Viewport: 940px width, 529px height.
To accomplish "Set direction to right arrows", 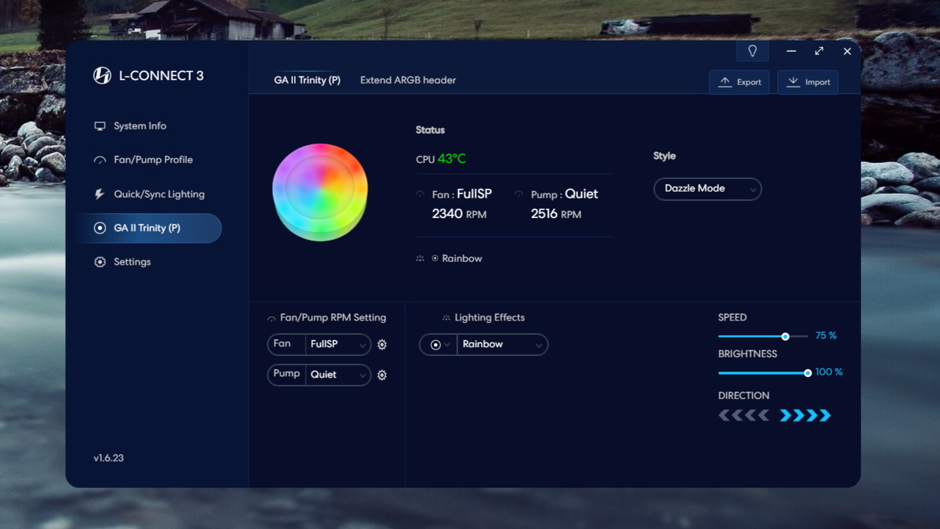I will click(805, 415).
